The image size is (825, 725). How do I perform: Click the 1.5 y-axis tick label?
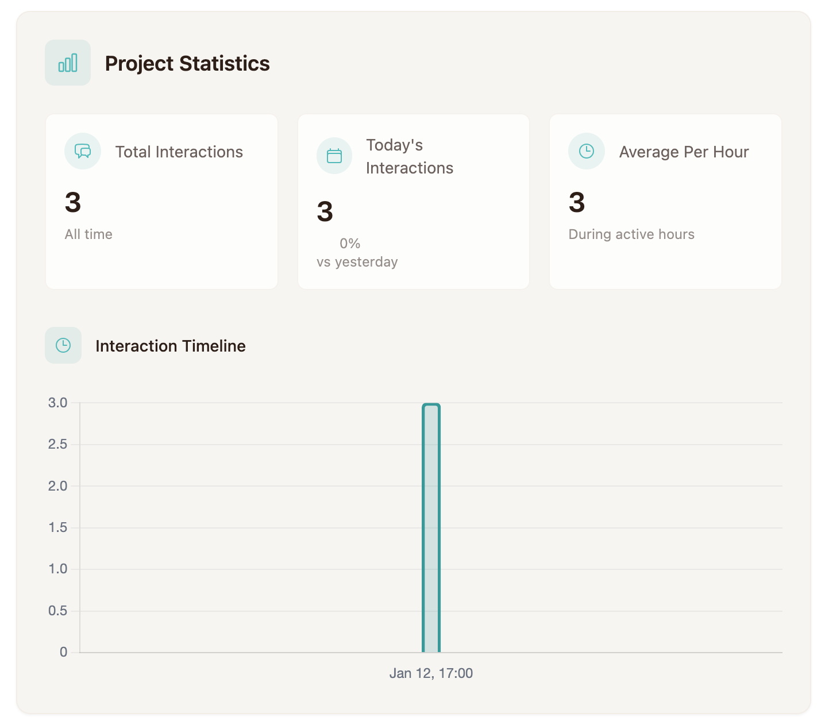click(x=58, y=527)
